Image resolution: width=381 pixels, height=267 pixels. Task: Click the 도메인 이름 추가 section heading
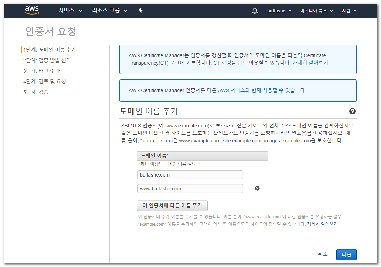[149, 111]
